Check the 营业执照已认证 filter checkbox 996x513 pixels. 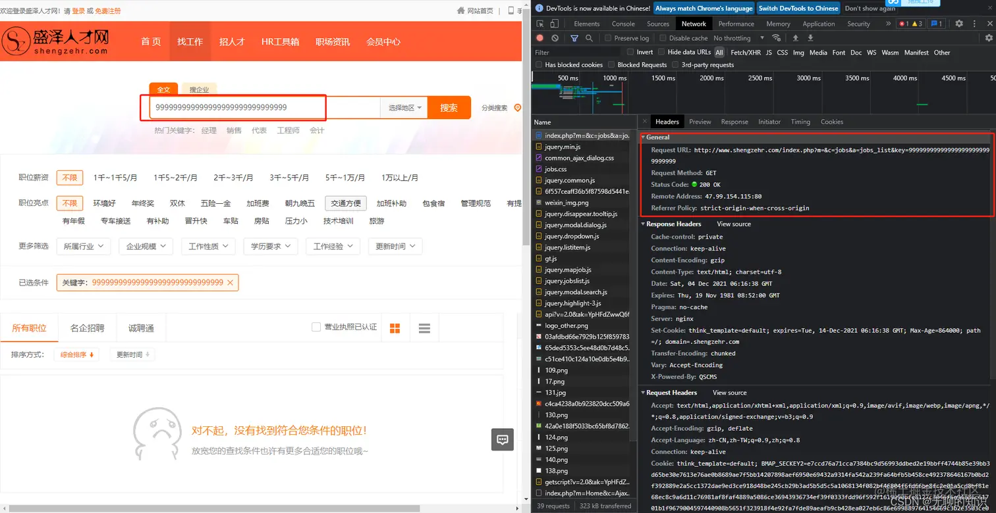(x=316, y=328)
